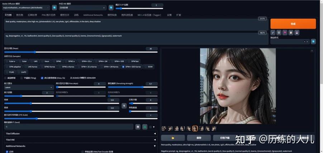Click the arrow icon below the Generate button

coord(273,32)
